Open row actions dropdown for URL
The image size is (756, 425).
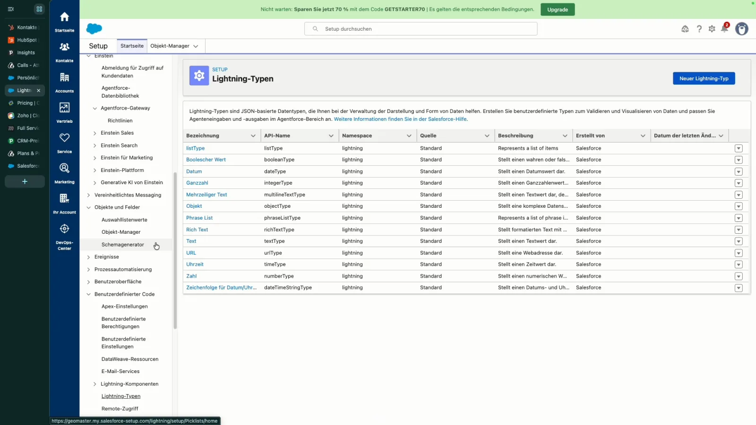739,253
